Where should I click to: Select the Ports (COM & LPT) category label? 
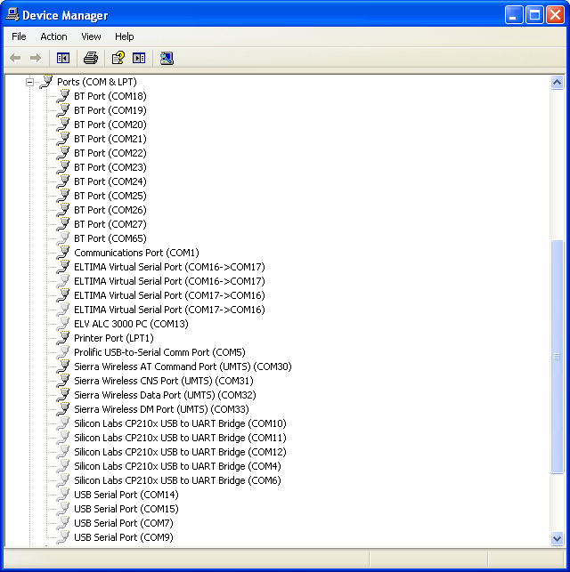[97, 82]
